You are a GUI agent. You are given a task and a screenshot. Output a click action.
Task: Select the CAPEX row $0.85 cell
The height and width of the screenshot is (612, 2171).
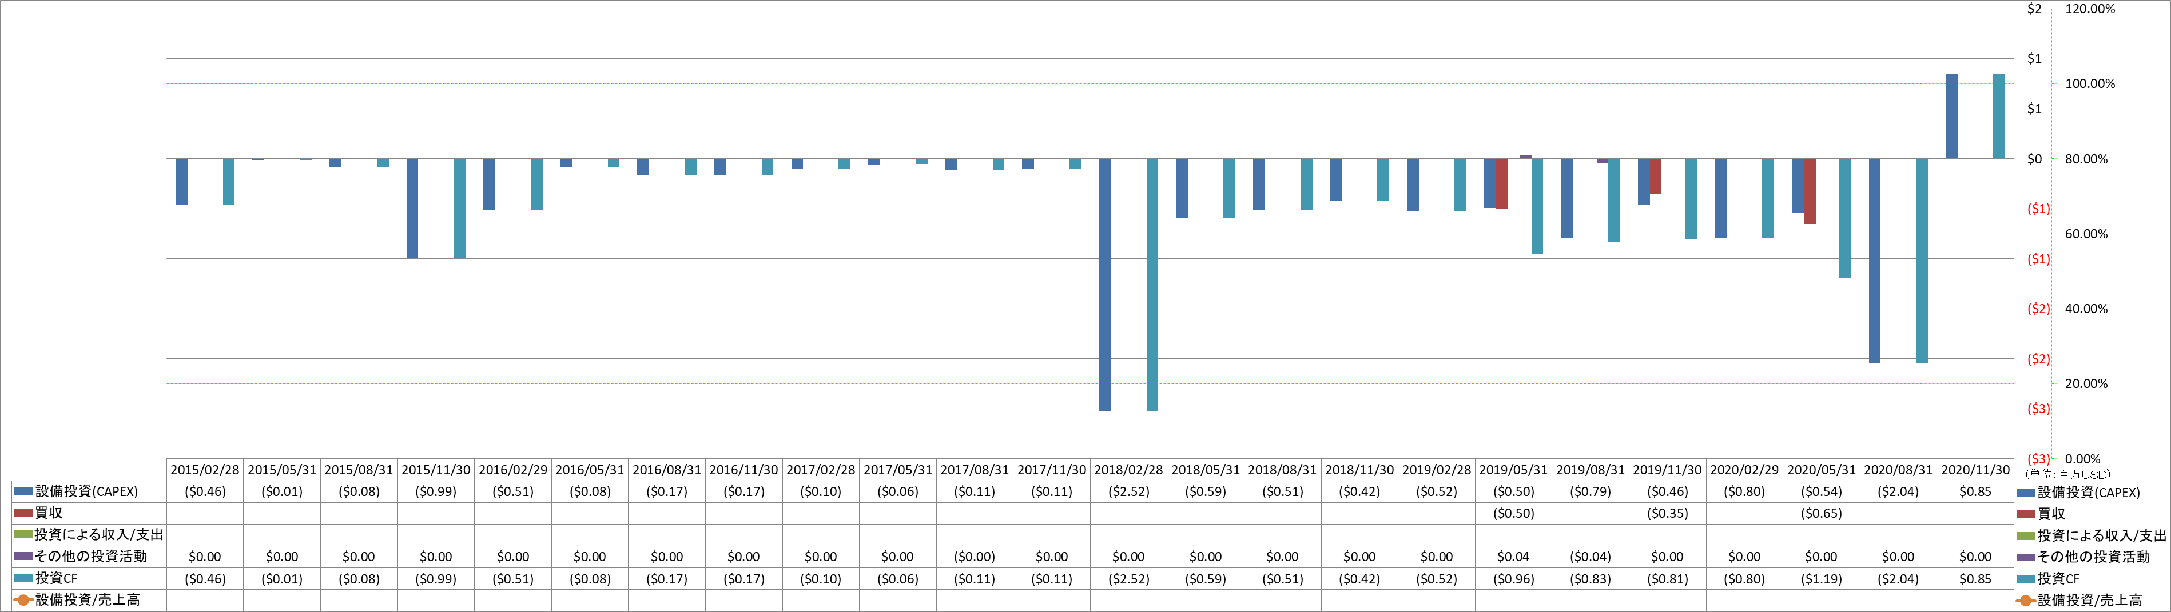(x=1975, y=491)
